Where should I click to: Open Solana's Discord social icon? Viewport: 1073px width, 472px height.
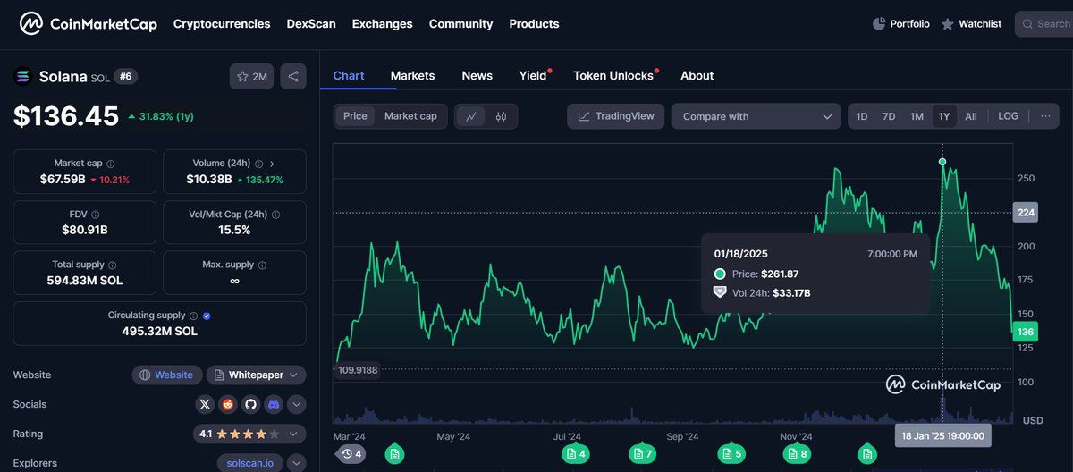[x=274, y=405]
